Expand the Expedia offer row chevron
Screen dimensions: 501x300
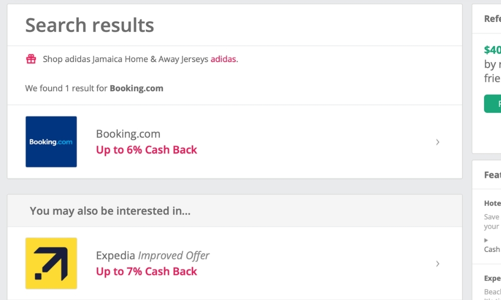[x=437, y=263]
